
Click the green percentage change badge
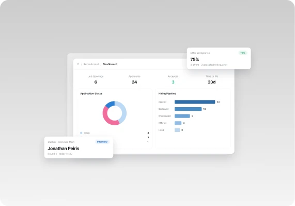pyautogui.click(x=243, y=53)
